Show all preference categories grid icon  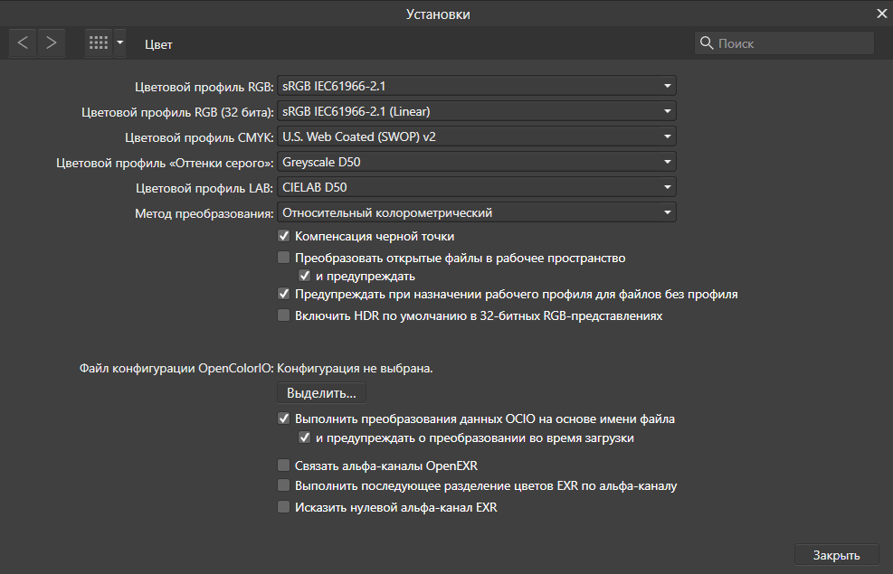coord(99,43)
